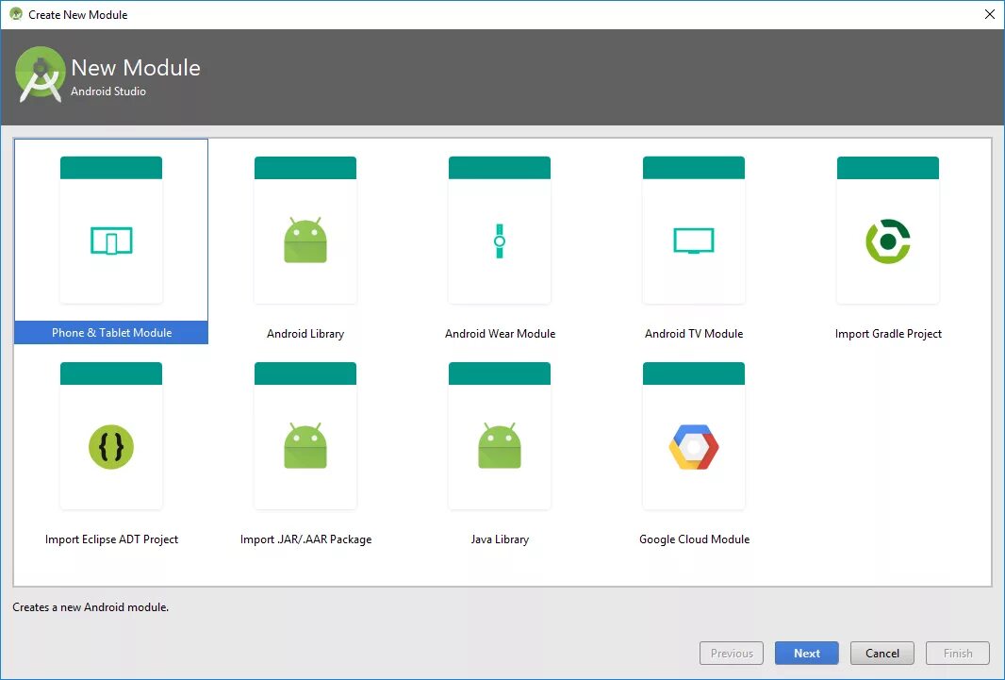The image size is (1005, 680).
Task: Click the 'Import .JAR/.AAR Package' label
Action: pyautogui.click(x=305, y=539)
